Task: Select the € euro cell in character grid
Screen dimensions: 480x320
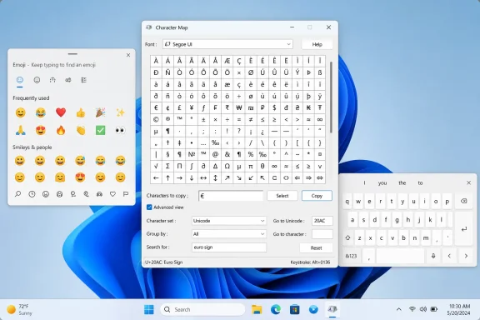Action: click(156, 107)
